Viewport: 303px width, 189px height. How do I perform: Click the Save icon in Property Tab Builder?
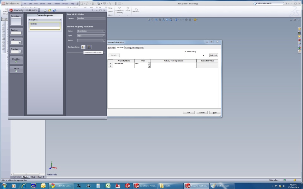[x=54, y=10]
